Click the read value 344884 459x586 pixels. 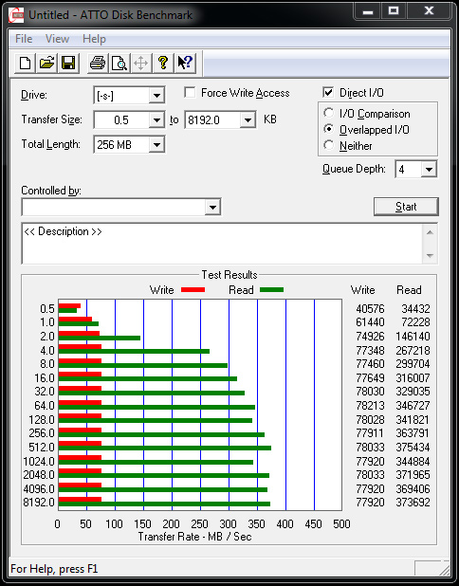(413, 461)
